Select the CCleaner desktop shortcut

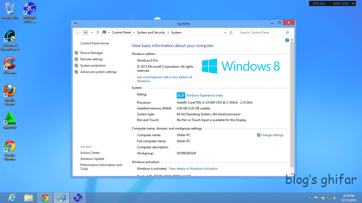tap(10, 66)
